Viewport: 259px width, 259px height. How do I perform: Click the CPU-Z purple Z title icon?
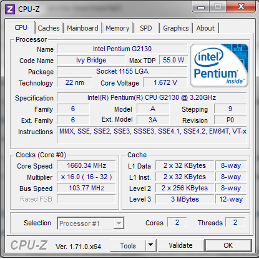(10, 9)
